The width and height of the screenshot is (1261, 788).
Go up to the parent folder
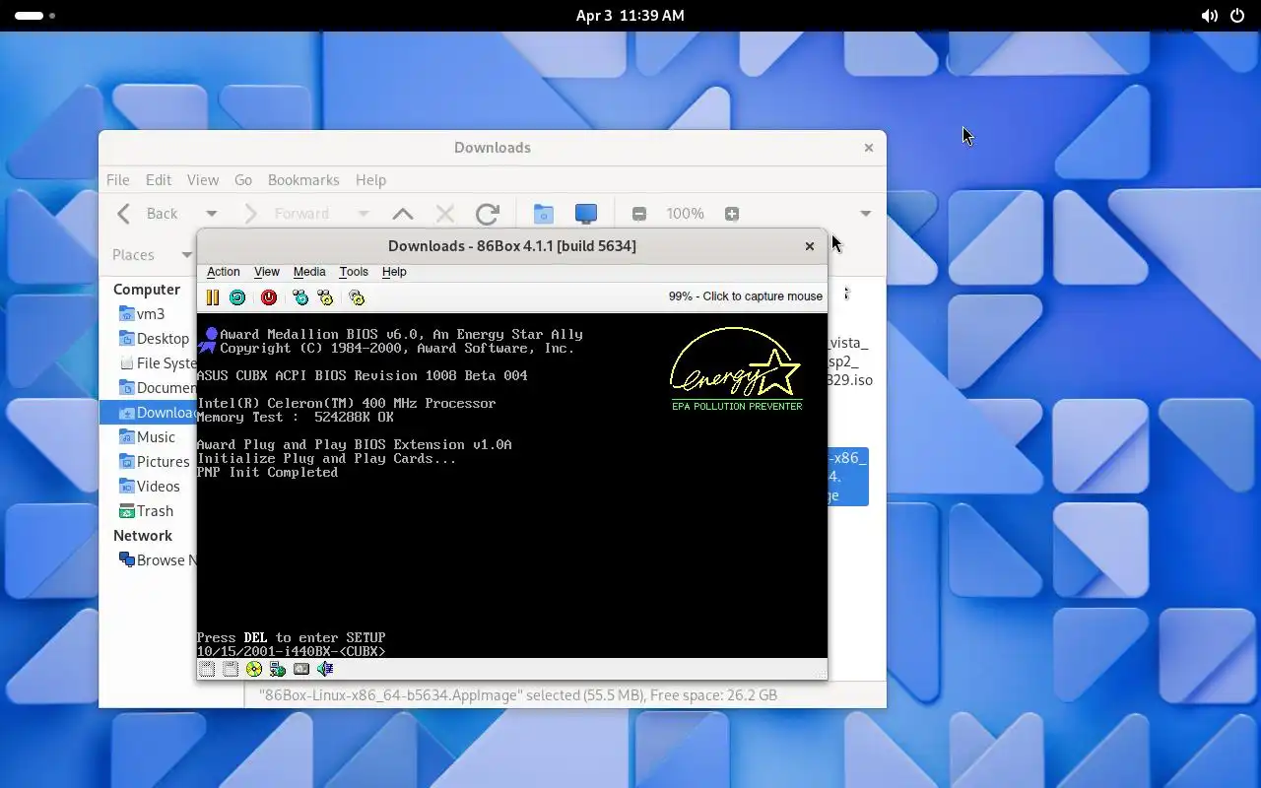[403, 214]
